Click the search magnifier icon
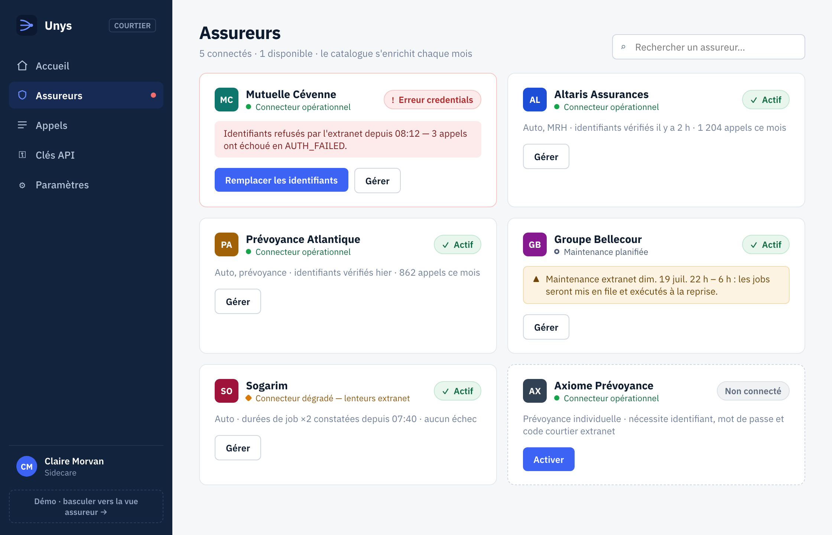Viewport: 832px width, 535px height. coord(623,47)
